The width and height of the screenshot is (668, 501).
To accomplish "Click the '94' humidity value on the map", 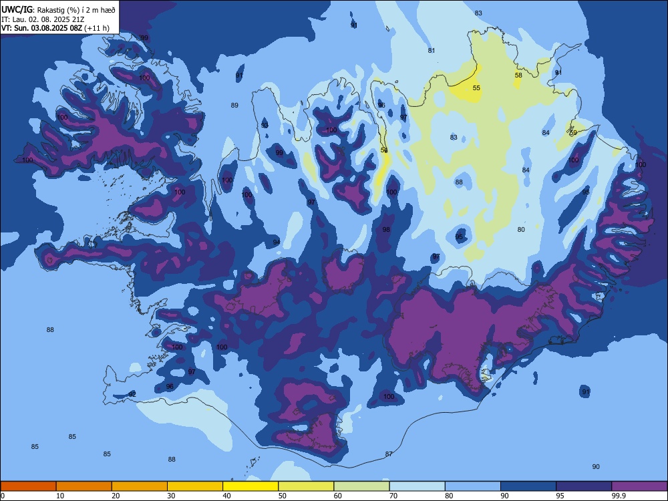I will pyautogui.click(x=277, y=242).
